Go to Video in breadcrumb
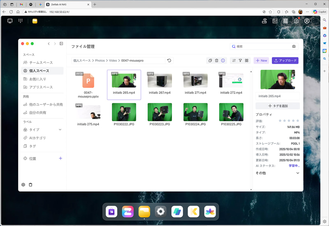 click(113, 60)
